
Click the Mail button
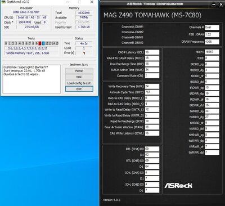pos(79,77)
